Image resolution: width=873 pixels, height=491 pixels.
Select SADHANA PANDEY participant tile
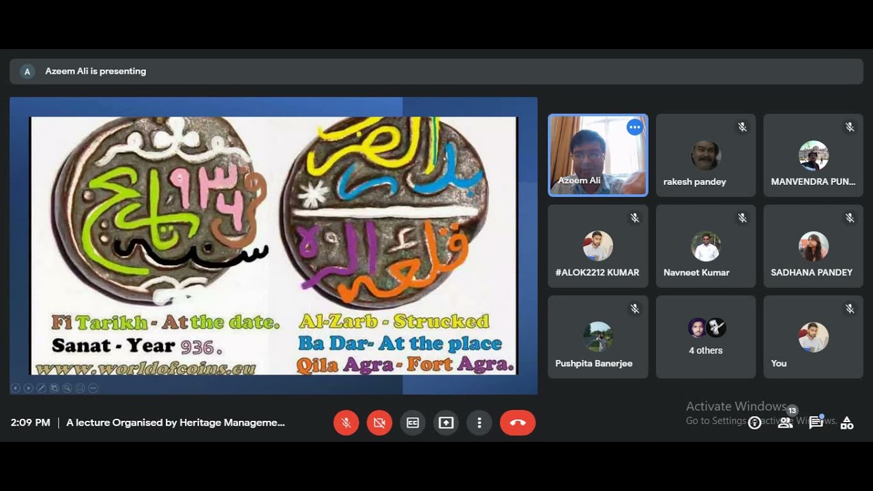coord(813,246)
